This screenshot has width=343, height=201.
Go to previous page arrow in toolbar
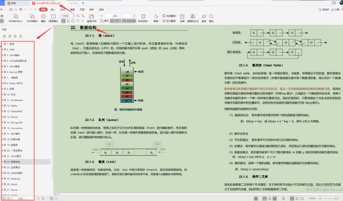point(102,16)
